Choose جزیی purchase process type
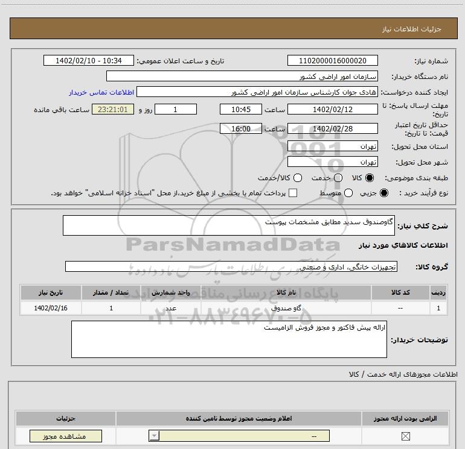 point(383,193)
